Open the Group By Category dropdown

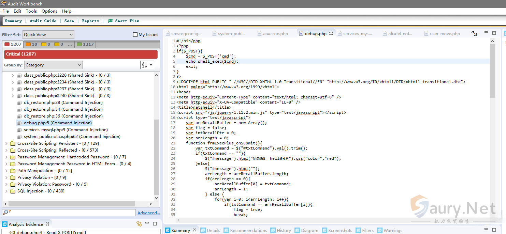click(53, 65)
